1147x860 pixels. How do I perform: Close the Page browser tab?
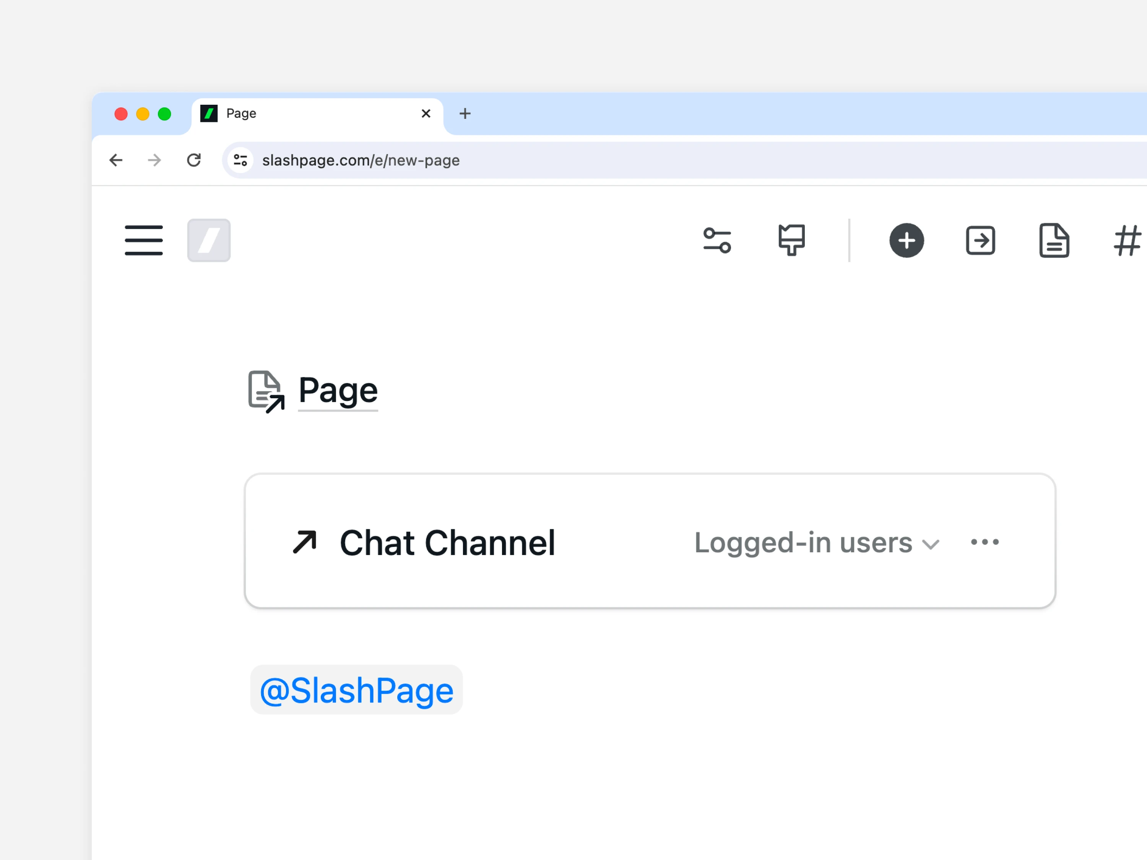click(426, 114)
